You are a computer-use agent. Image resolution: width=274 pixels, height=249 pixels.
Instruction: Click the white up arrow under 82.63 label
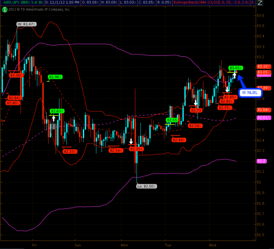[x=54, y=118]
